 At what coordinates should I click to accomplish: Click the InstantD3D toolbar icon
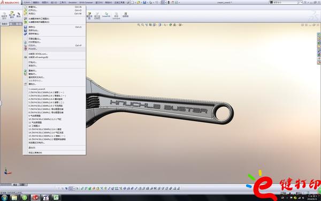106,15
